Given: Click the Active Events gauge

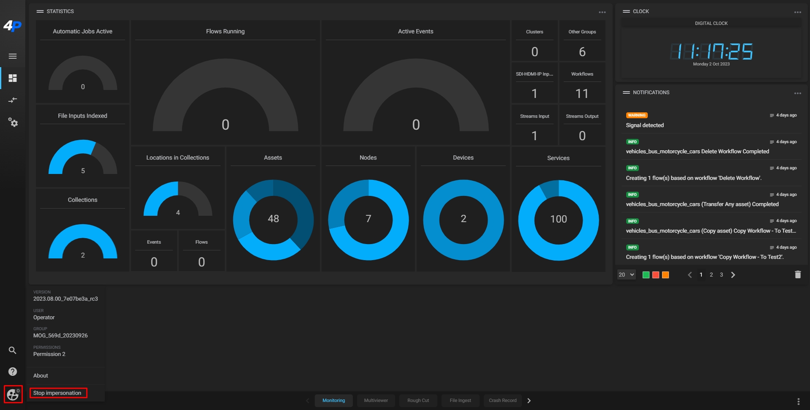Looking at the screenshot, I should click(x=416, y=95).
